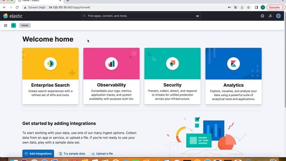Focus the Find apps, content search field

tap(141, 16)
